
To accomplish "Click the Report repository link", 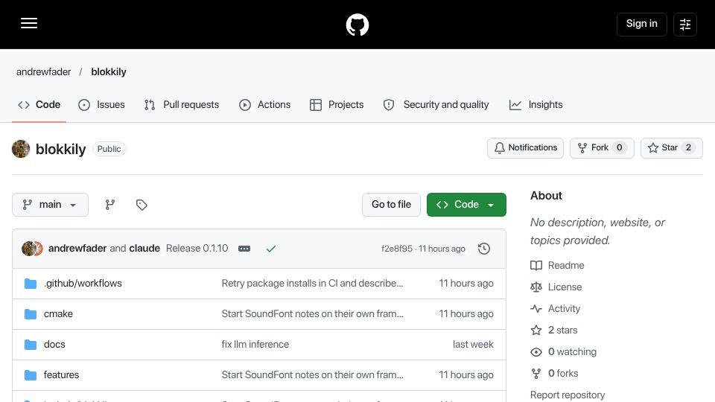I will click(568, 395).
